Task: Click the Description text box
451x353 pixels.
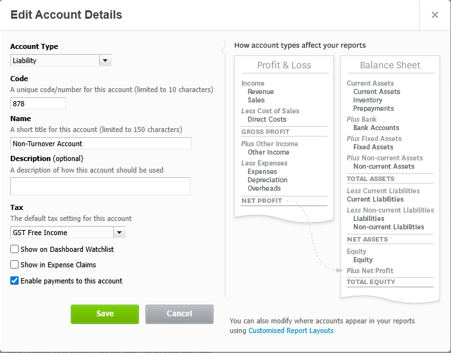Action: pos(100,186)
